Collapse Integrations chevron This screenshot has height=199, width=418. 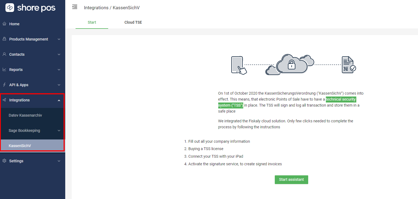click(59, 100)
